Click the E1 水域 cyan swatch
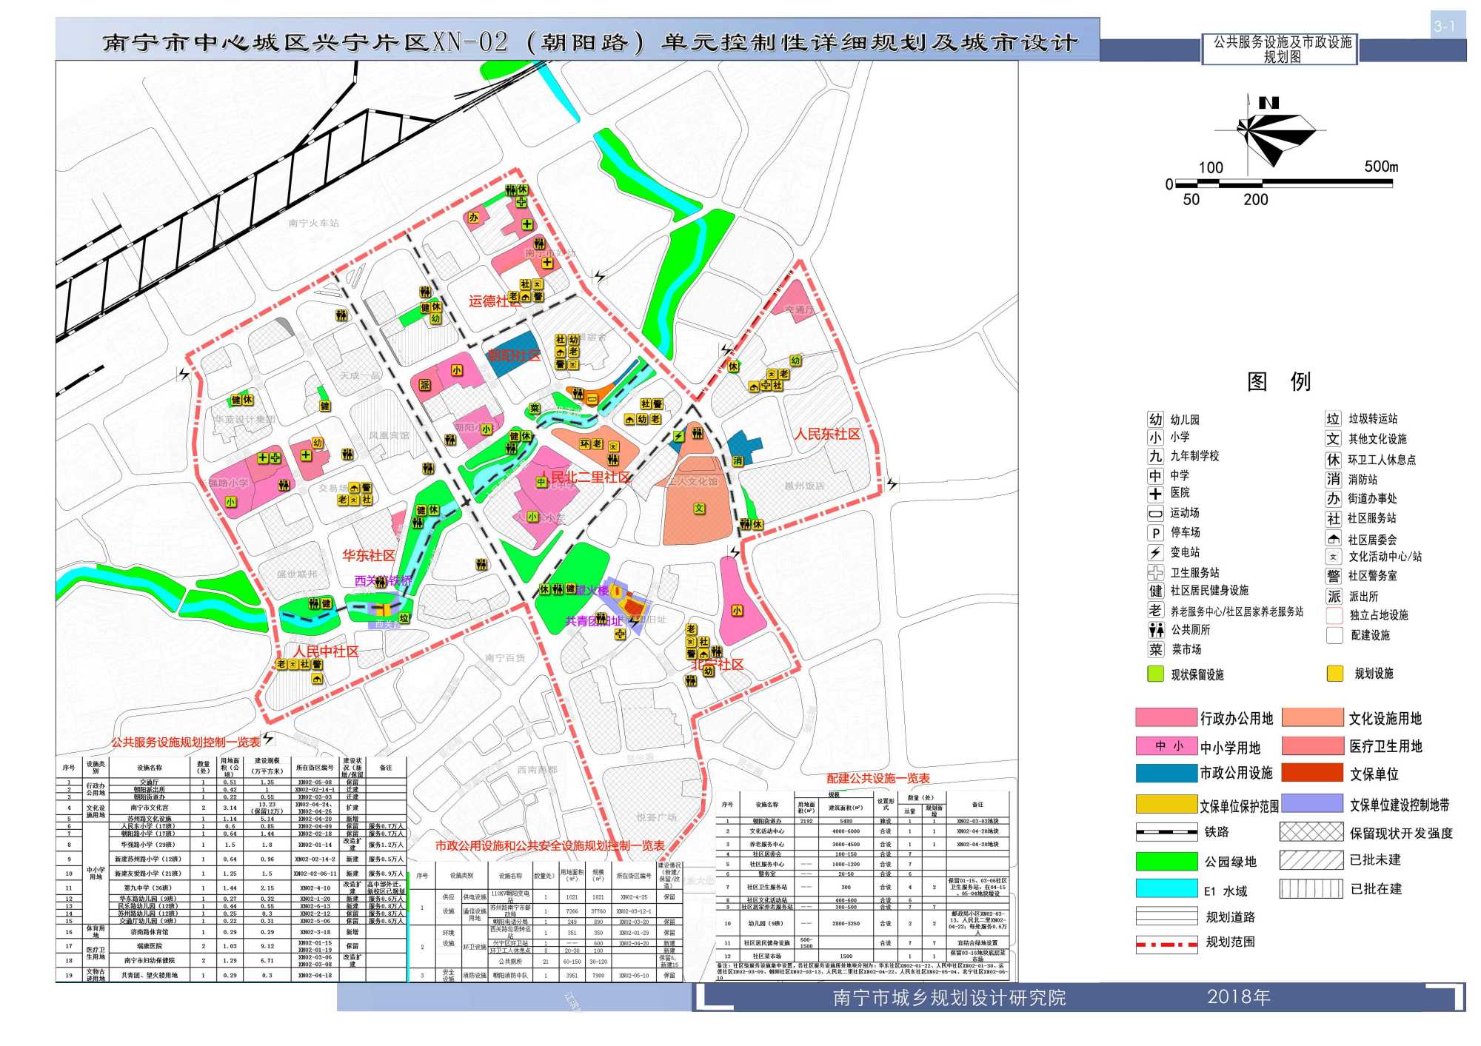The image size is (1481, 1046). click(1166, 888)
